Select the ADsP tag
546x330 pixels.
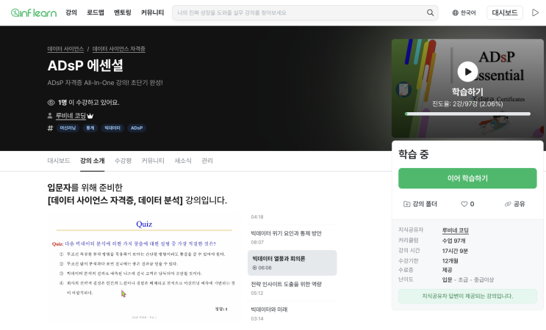(x=137, y=128)
